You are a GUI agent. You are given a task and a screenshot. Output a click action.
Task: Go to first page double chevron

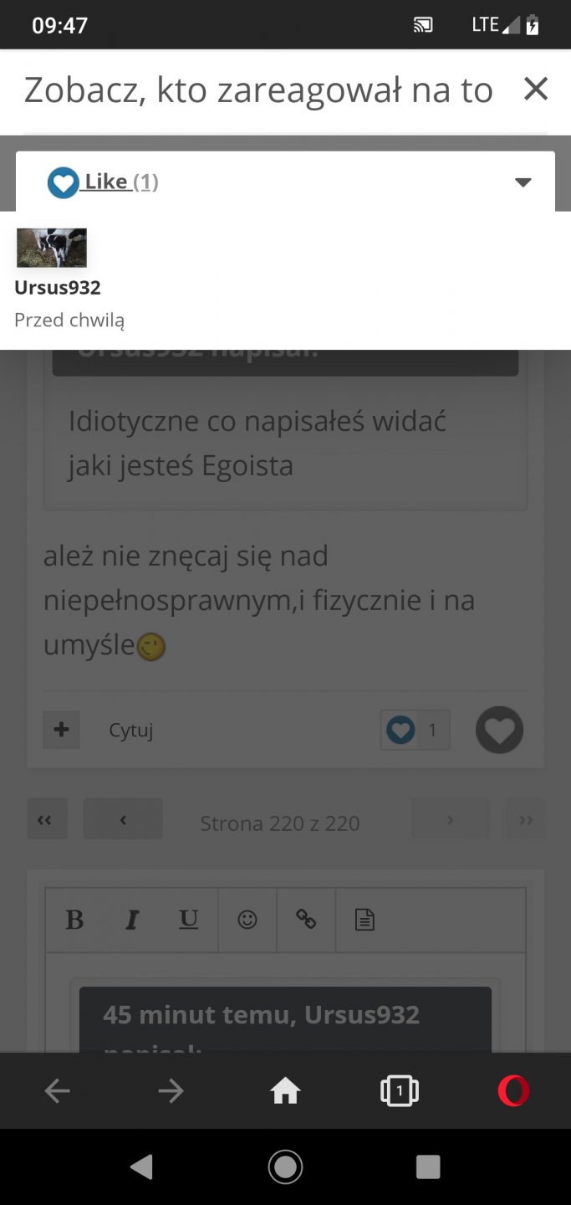coord(47,819)
